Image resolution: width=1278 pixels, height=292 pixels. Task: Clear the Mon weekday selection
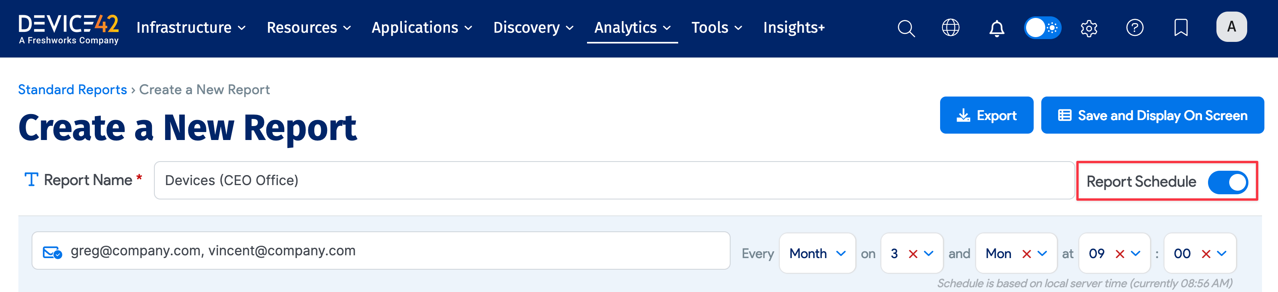pos(1026,254)
